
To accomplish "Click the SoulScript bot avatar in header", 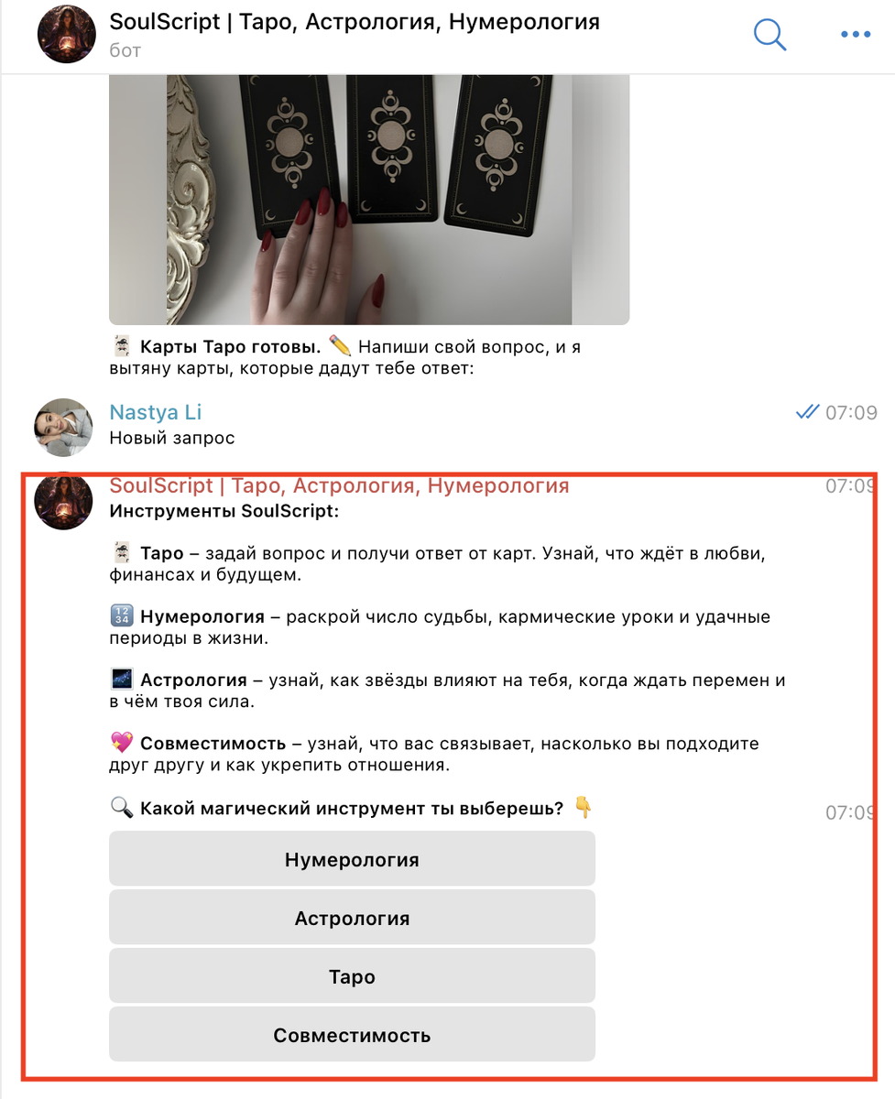I will point(66,34).
